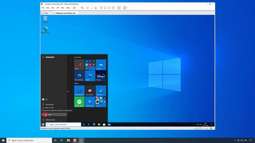Open the VMware Help menu
The image size is (255, 143).
coord(68,8)
